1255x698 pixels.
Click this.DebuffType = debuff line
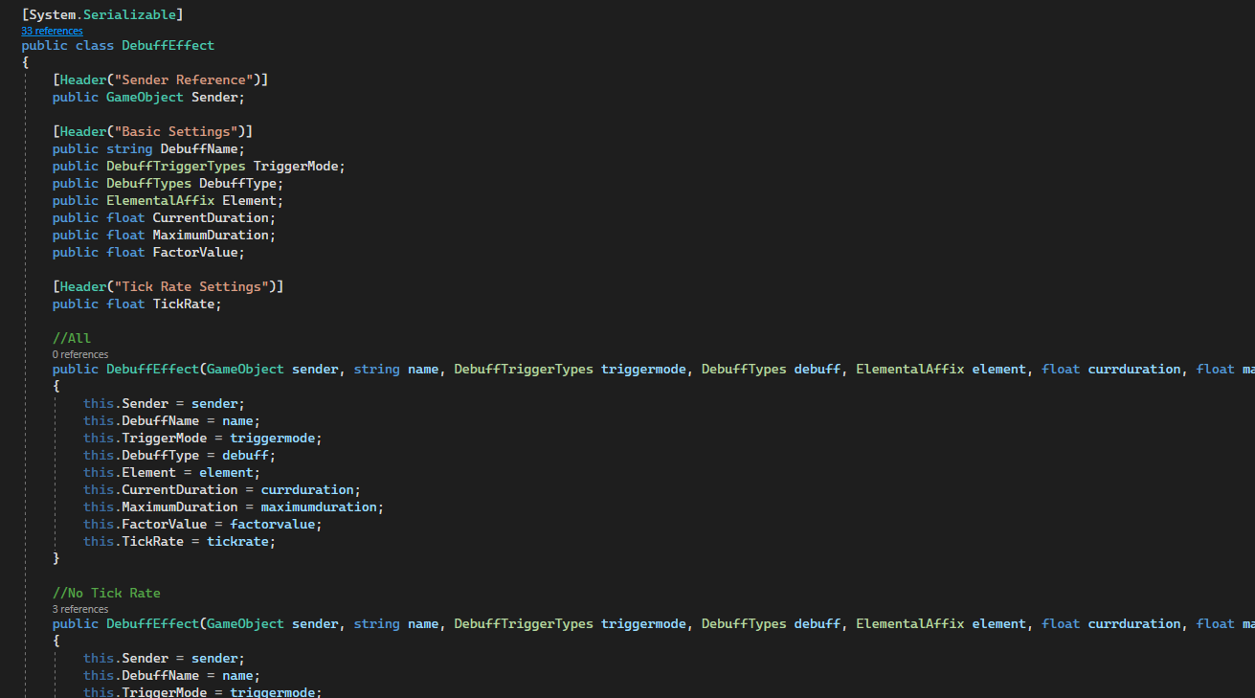coord(179,456)
